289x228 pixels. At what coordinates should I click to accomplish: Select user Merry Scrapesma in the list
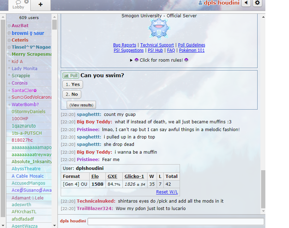coord(29,54)
